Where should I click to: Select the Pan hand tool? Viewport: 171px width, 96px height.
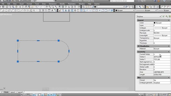tap(46, 7)
